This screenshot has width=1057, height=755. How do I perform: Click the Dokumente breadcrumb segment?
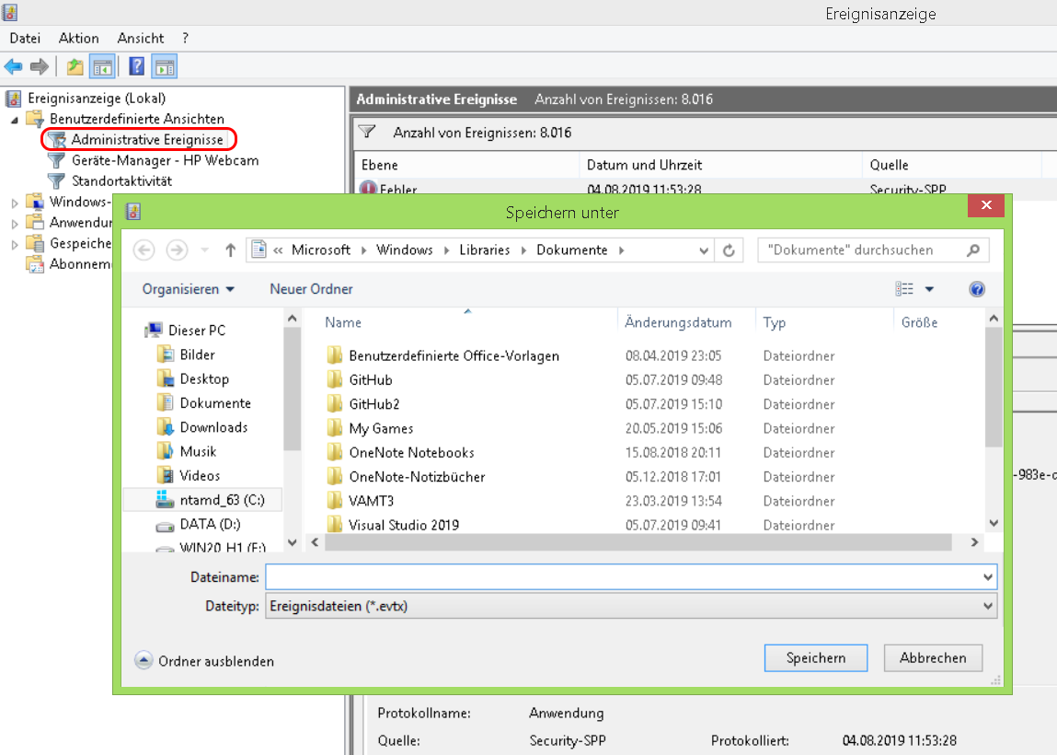571,250
